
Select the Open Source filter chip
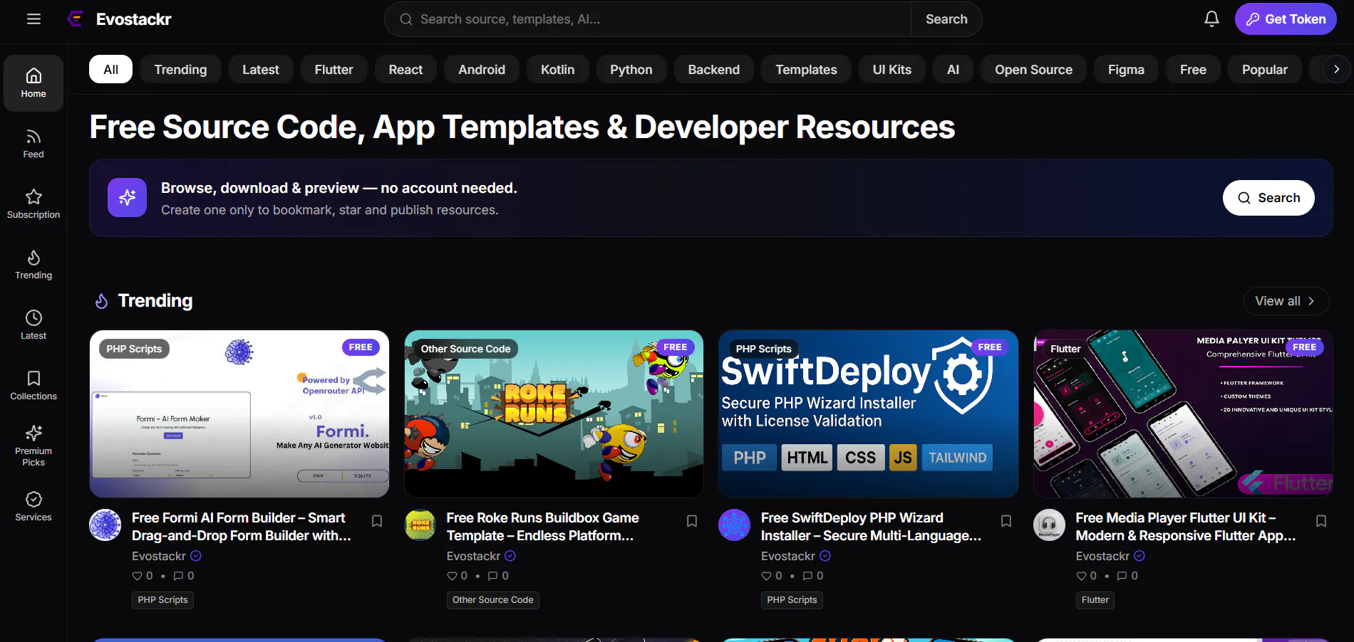(1033, 69)
